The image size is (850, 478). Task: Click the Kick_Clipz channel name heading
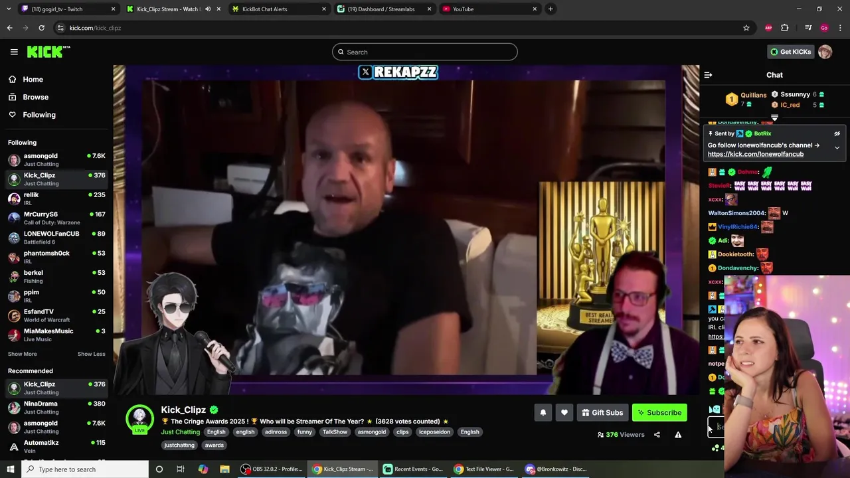183,410
